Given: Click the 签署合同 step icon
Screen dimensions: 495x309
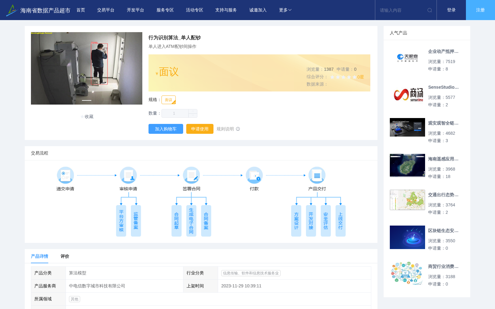Looking at the screenshot, I should [x=191, y=175].
